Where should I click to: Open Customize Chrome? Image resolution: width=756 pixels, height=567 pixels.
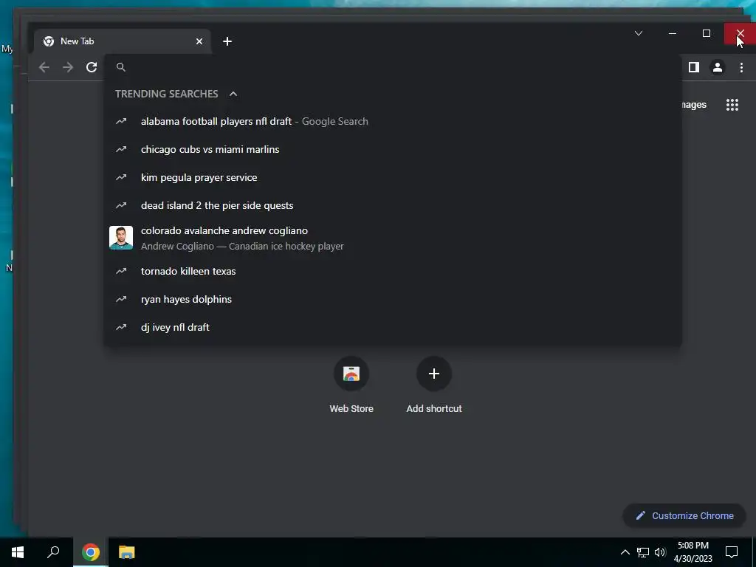pyautogui.click(x=684, y=515)
